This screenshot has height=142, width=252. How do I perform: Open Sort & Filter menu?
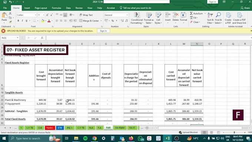tap(210, 18)
